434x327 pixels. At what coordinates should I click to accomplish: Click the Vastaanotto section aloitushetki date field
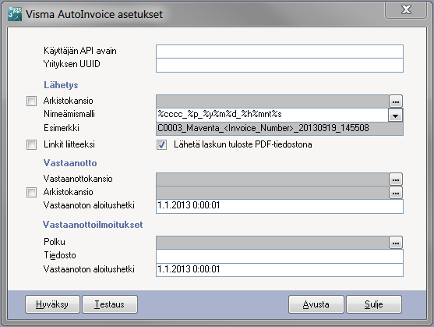280,206
